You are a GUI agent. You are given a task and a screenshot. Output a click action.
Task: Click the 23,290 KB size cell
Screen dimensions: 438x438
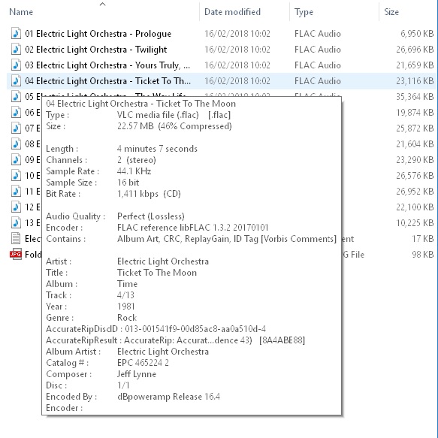415,160
